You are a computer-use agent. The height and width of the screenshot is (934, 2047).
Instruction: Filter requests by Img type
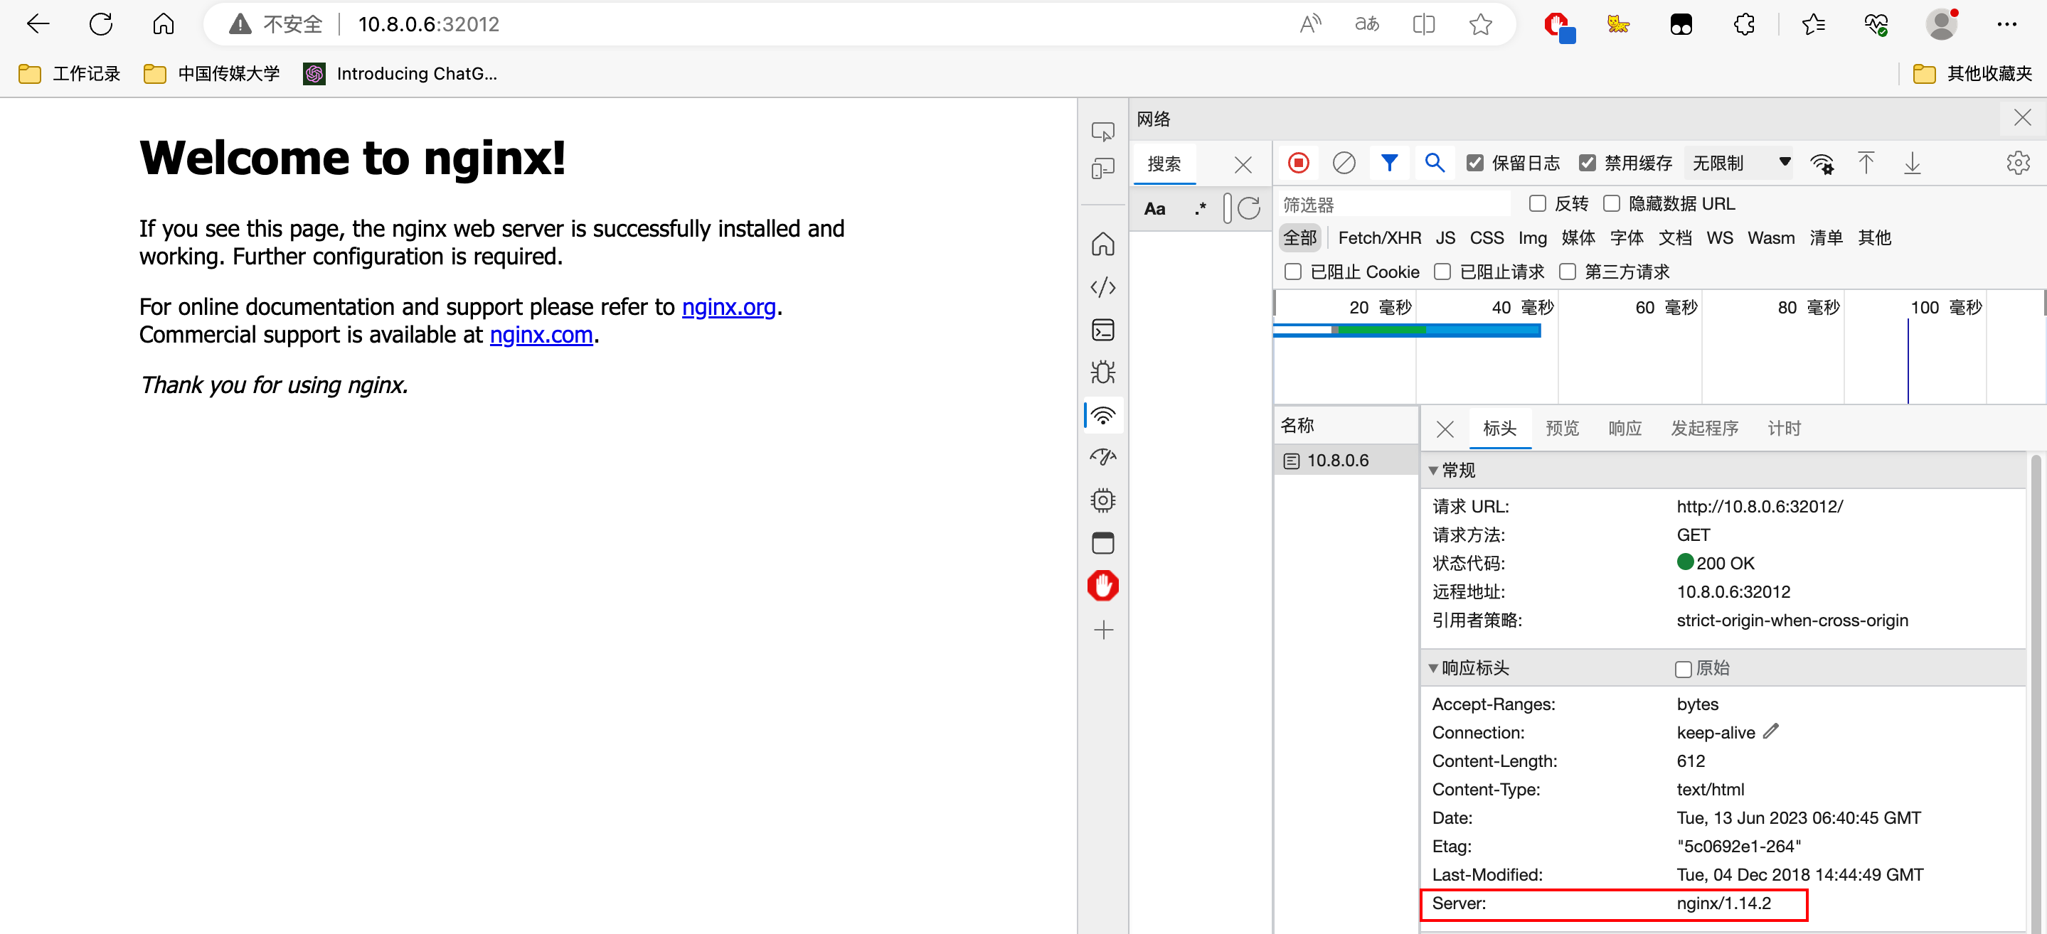click(x=1532, y=237)
